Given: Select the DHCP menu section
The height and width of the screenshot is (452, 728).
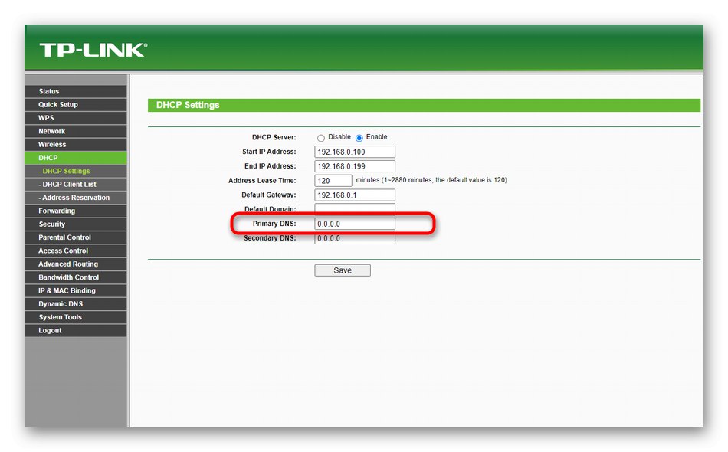Looking at the screenshot, I should coord(76,158).
